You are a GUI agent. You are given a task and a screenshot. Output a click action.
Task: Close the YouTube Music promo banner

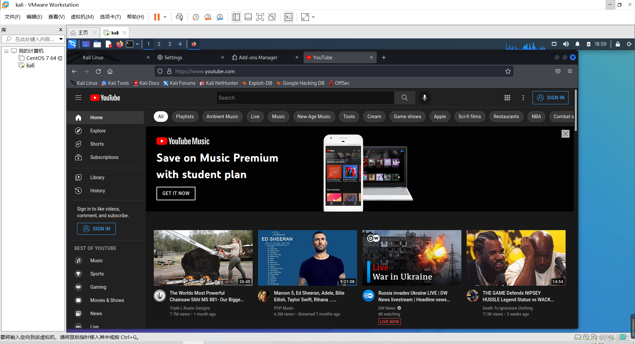coord(566,134)
